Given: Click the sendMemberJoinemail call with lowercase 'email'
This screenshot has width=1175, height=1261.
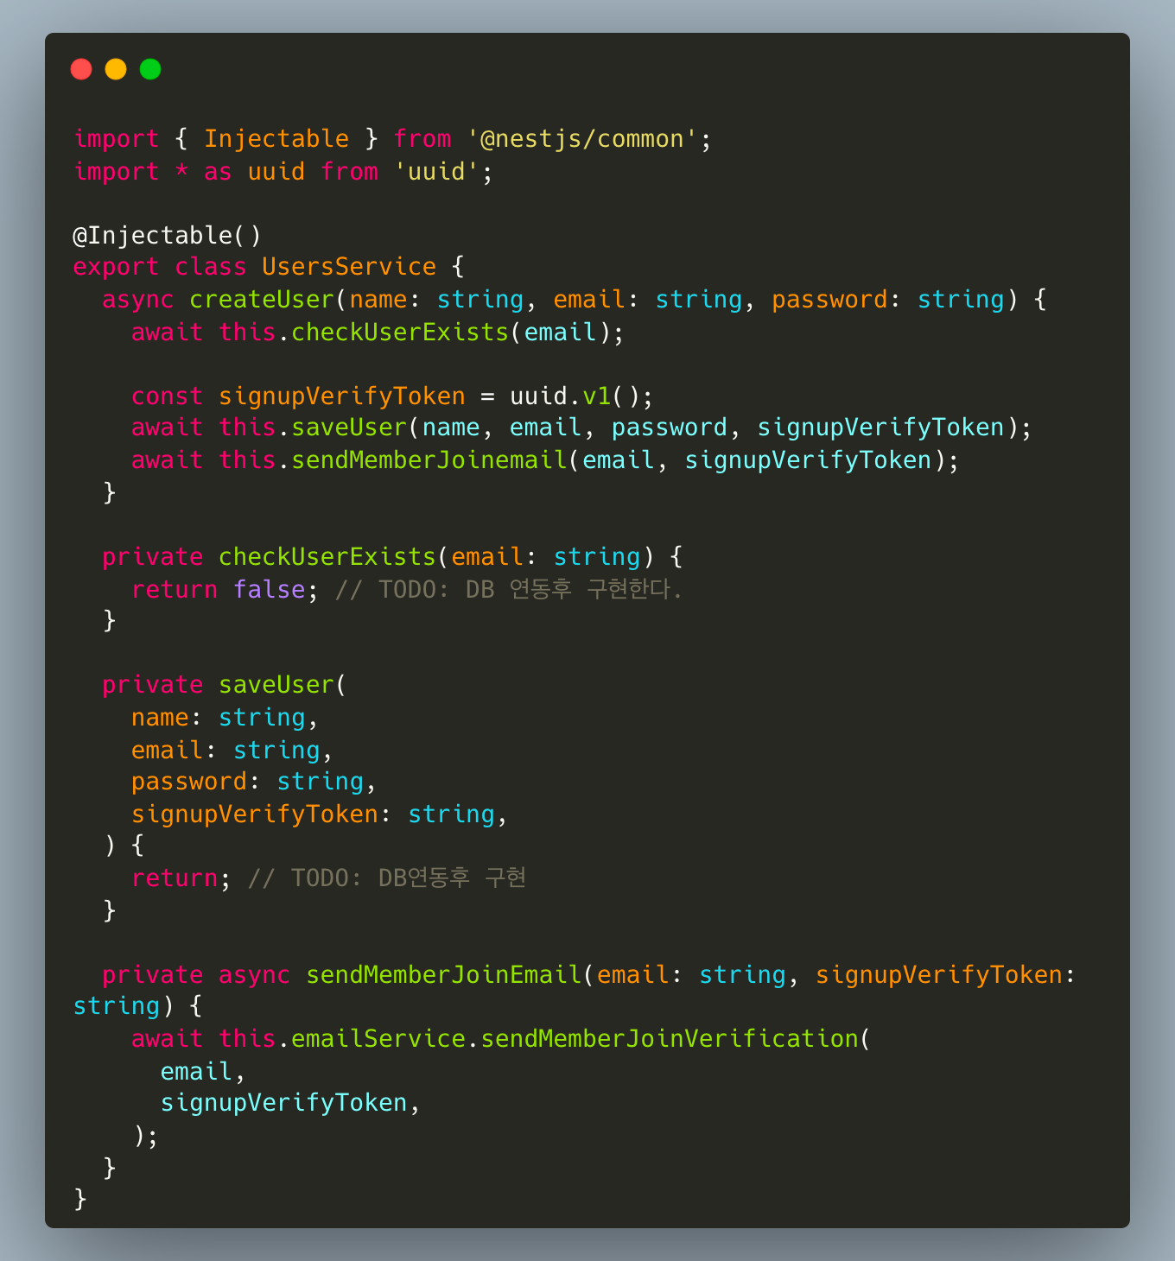Looking at the screenshot, I should [x=429, y=460].
